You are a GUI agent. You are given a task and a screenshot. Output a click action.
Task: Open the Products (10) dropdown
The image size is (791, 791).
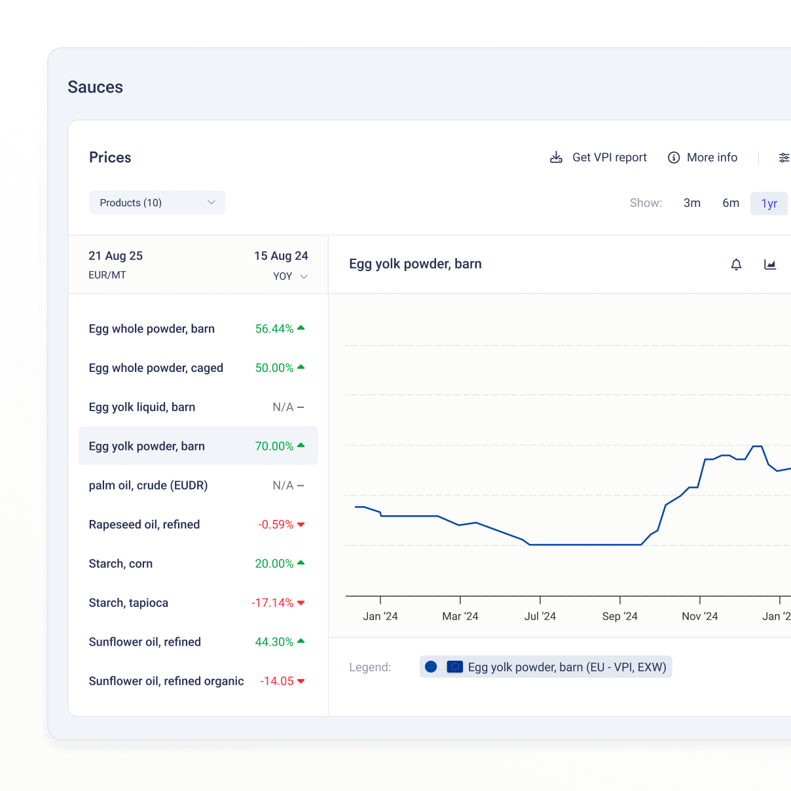(157, 202)
